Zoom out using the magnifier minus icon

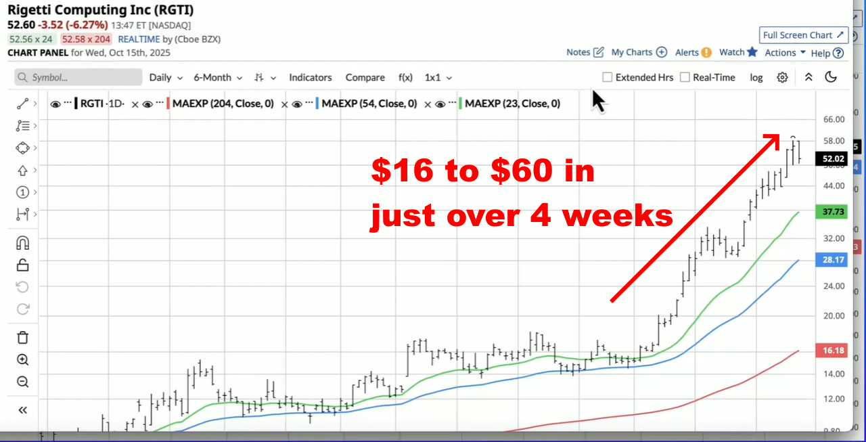pos(22,382)
